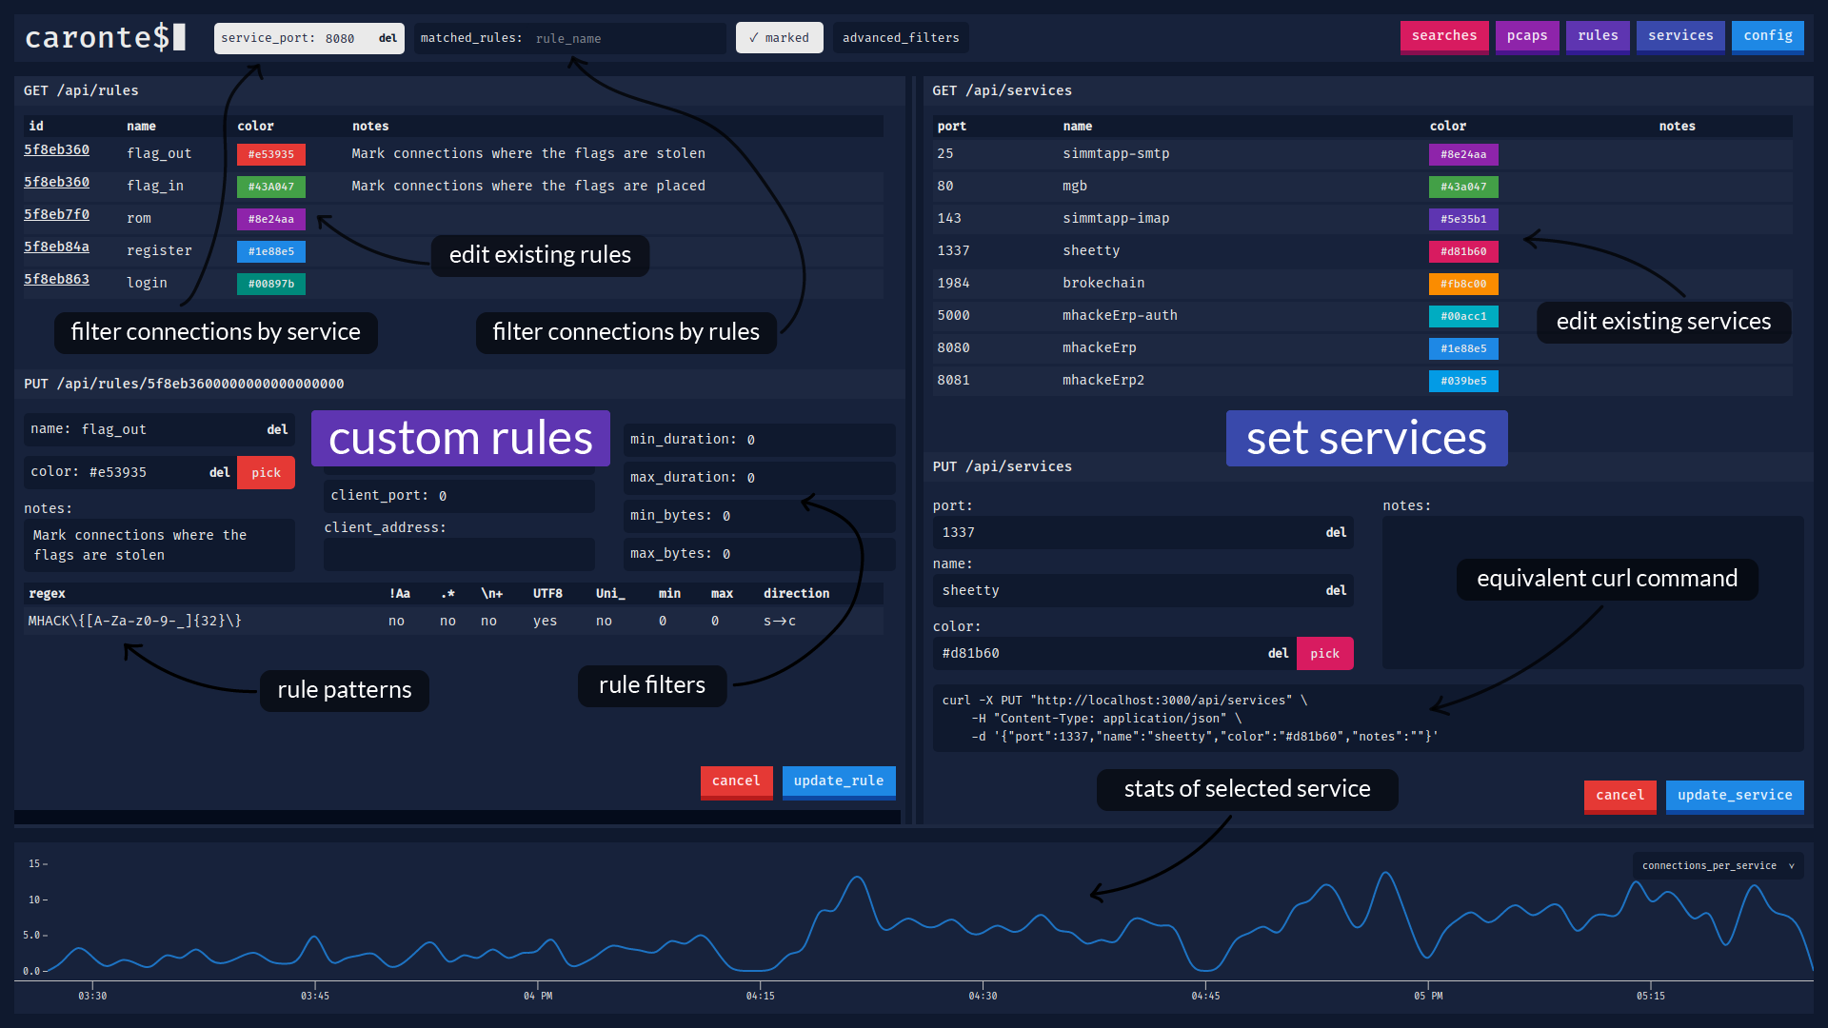The width and height of the screenshot is (1828, 1028).
Task: Open the searches tab
Action: [x=1443, y=36]
